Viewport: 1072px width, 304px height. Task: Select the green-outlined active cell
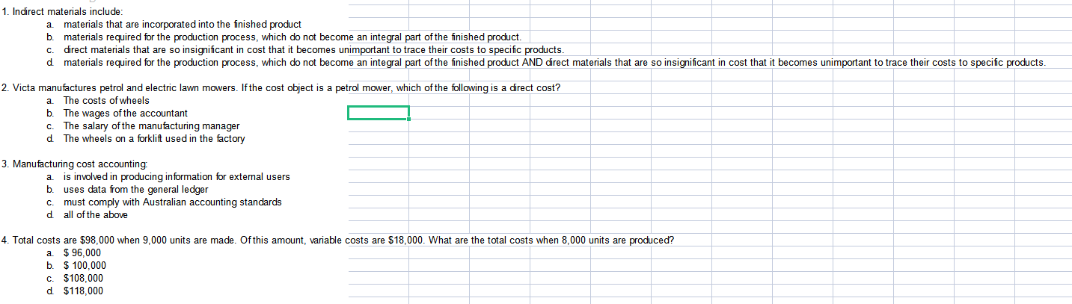(x=378, y=113)
